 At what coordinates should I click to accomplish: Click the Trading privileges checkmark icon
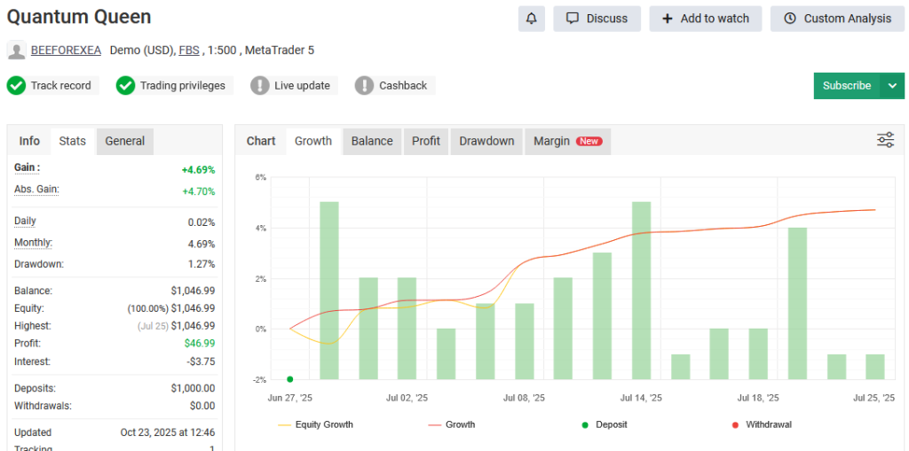(125, 86)
